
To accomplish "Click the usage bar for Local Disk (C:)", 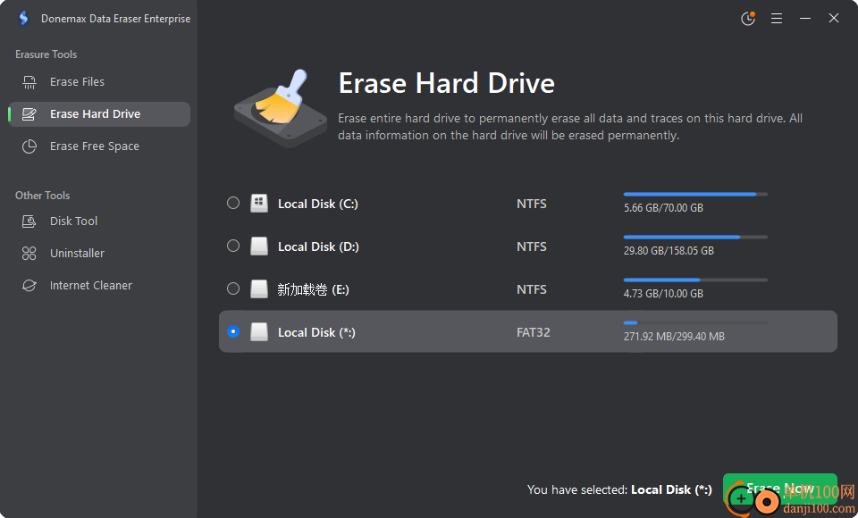I will (x=695, y=194).
